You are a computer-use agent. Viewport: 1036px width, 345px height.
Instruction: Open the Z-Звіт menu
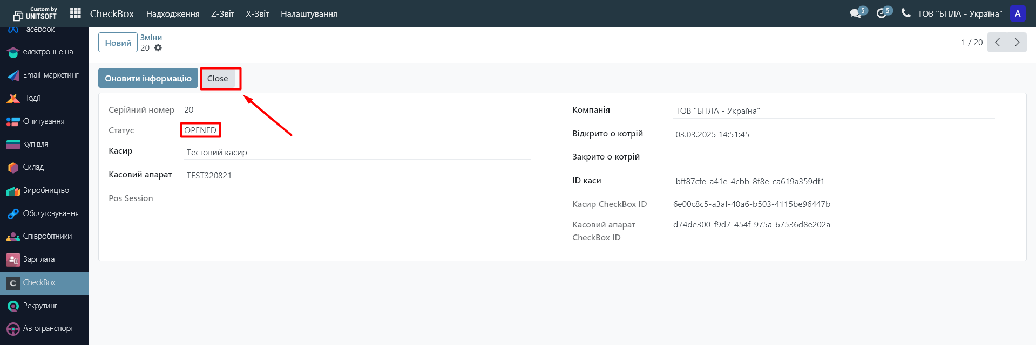pos(222,13)
